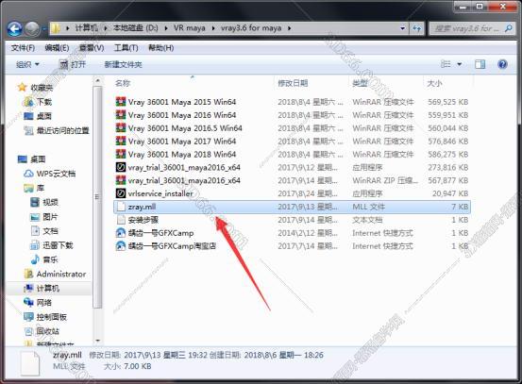Open the 文件(F) menu

[x=23, y=48]
